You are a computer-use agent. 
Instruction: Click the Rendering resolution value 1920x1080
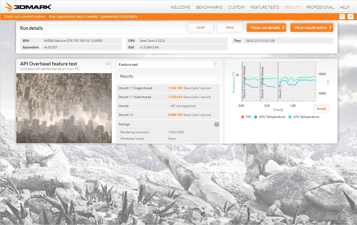176,132
